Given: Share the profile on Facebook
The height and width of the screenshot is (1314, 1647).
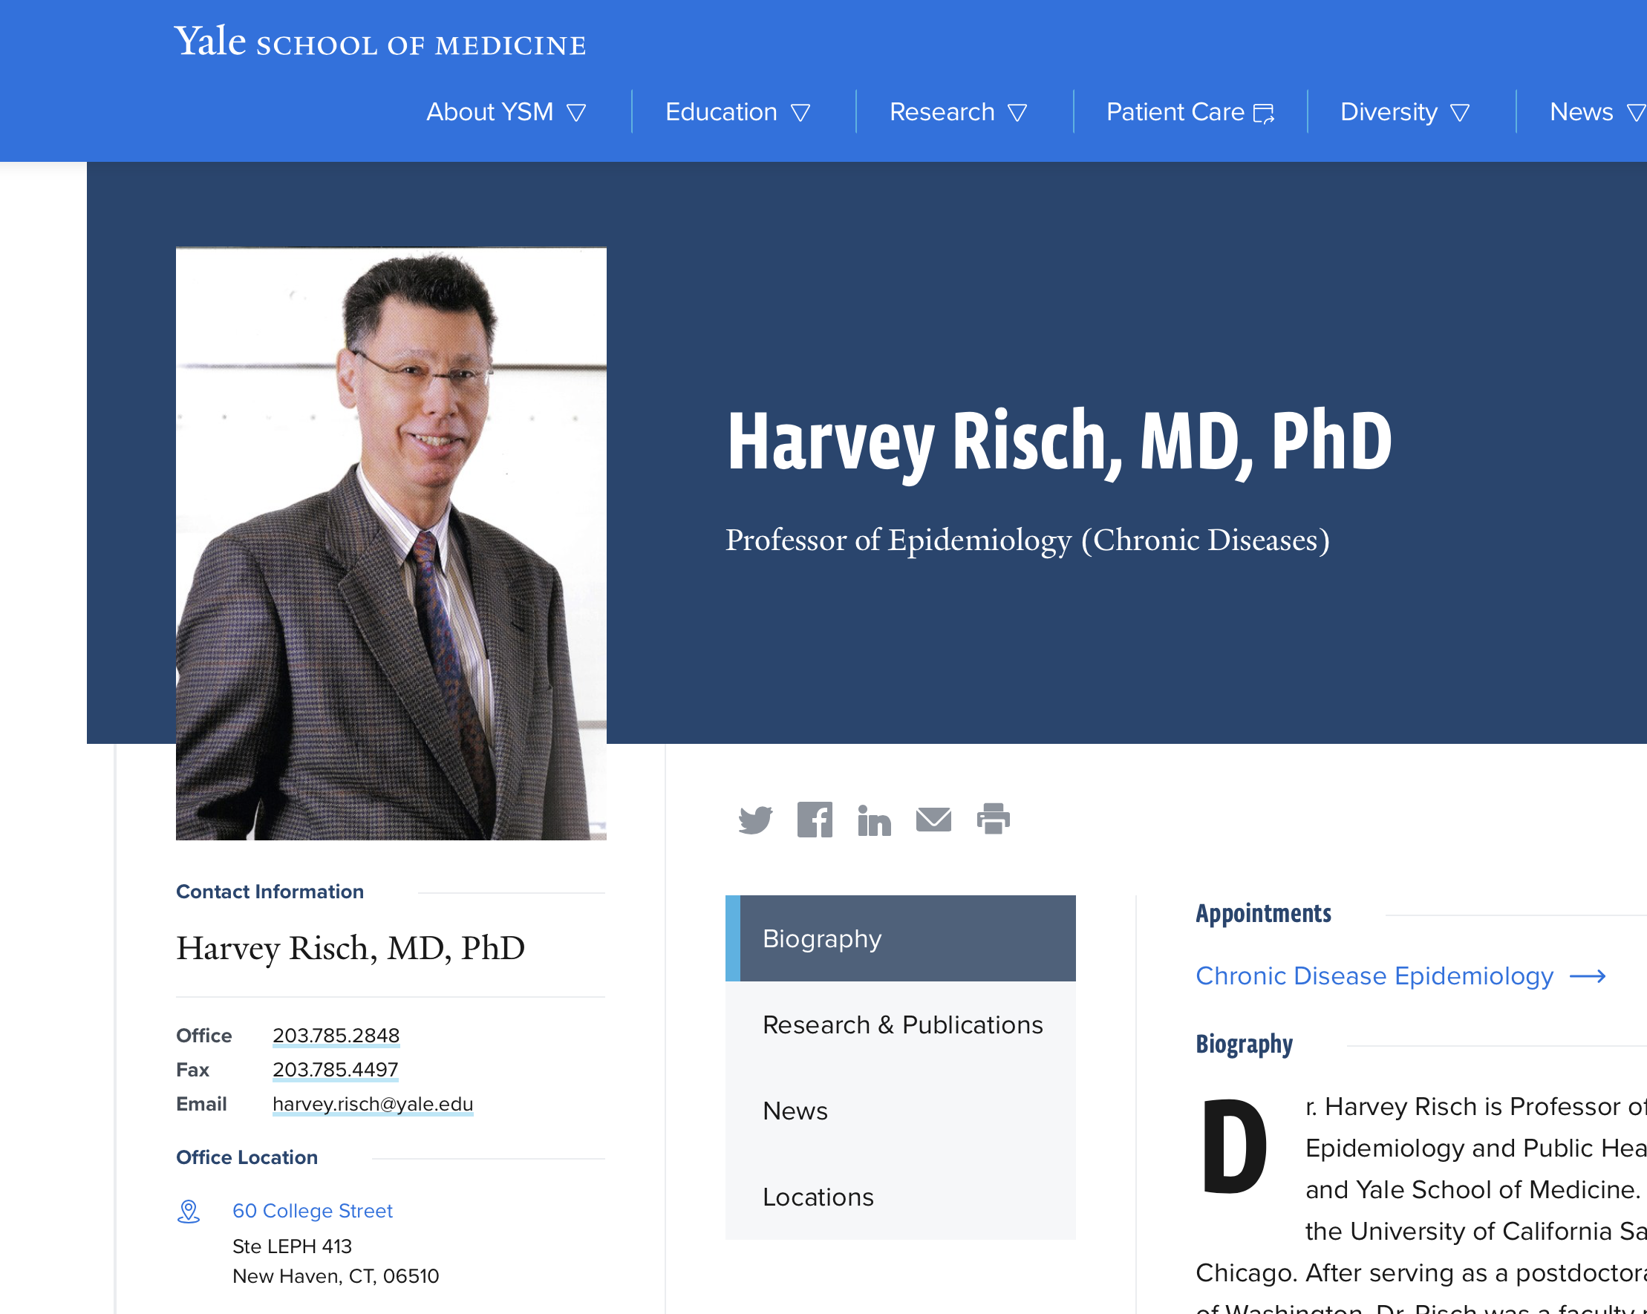Looking at the screenshot, I should (x=815, y=820).
